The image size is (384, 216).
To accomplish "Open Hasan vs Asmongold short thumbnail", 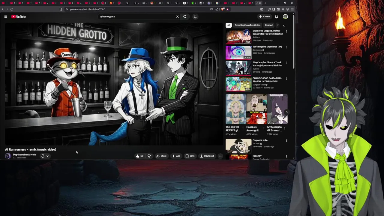I will click(256, 109).
